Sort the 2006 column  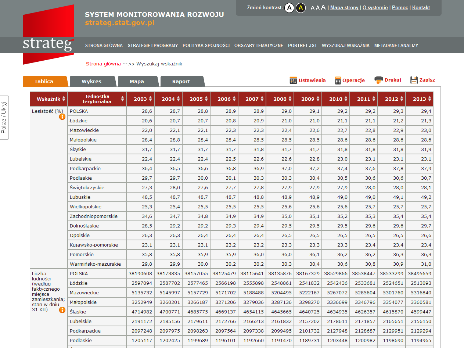234,99
